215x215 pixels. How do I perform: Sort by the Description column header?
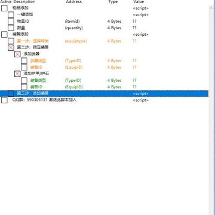(x=24, y=2)
